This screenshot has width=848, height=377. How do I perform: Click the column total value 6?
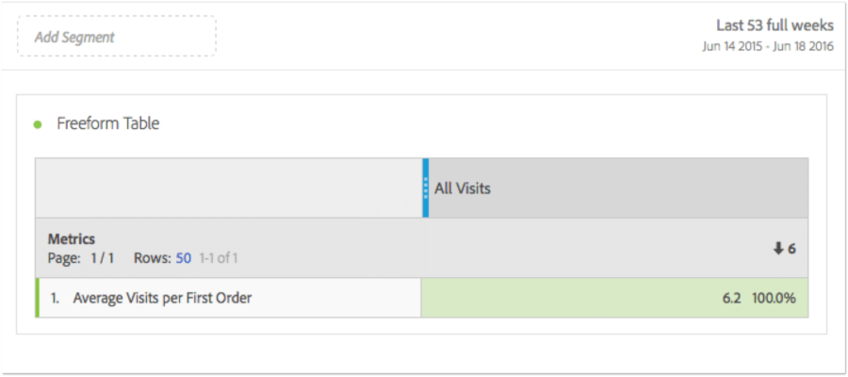tap(791, 249)
